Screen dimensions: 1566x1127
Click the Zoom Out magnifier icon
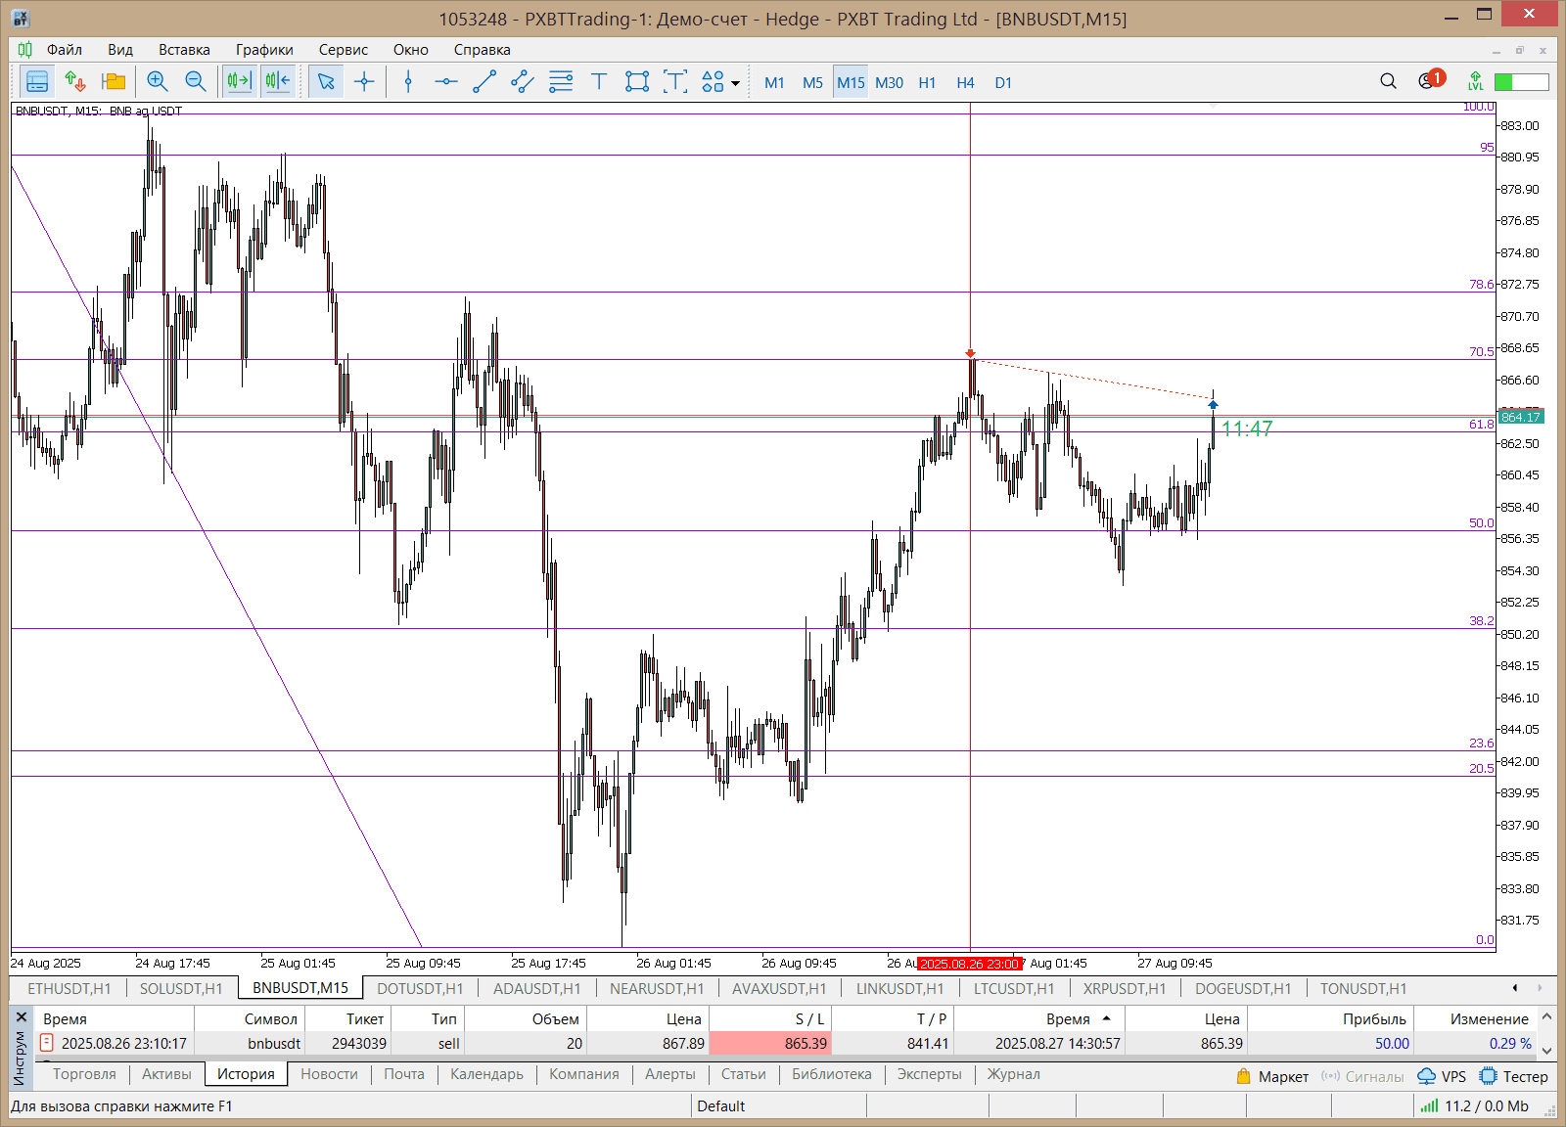coord(196,82)
